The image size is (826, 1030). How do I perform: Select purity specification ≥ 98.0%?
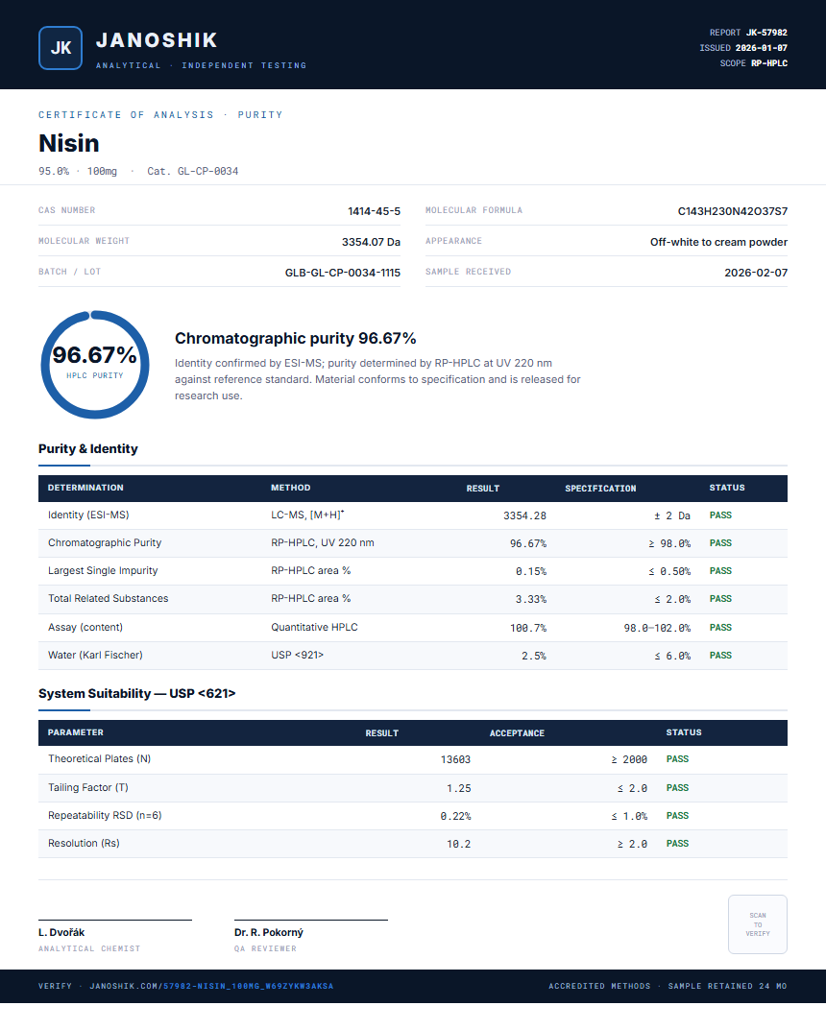(668, 543)
